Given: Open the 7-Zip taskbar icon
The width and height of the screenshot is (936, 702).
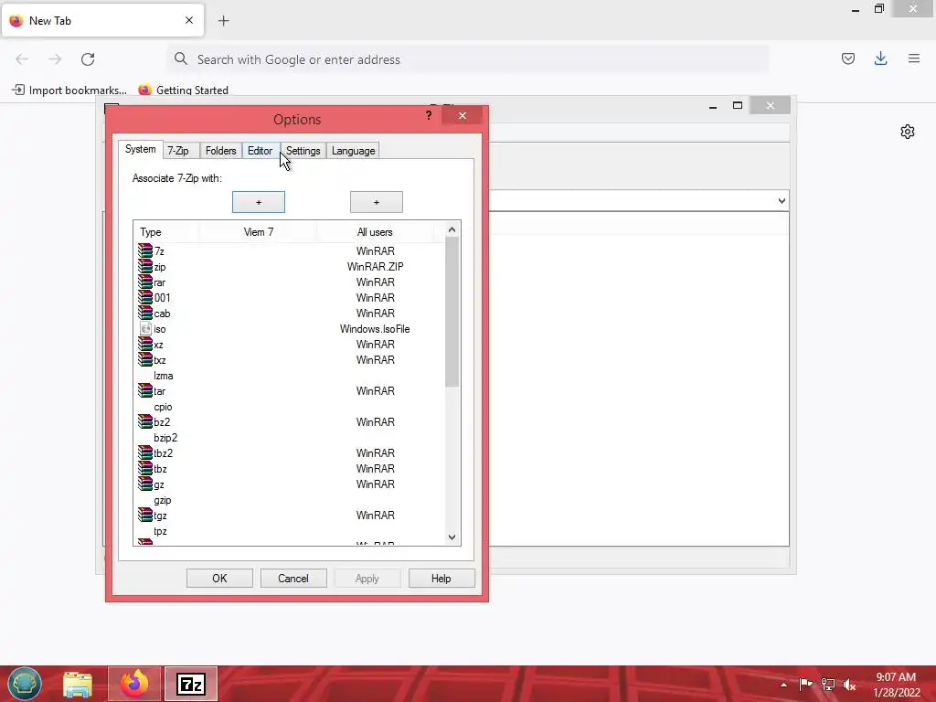Looking at the screenshot, I should point(191,684).
